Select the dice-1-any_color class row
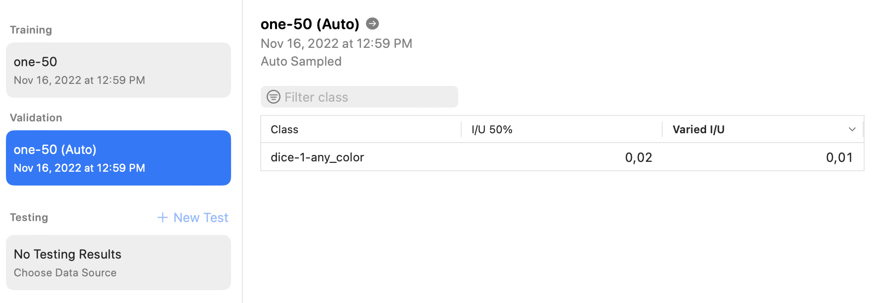The height and width of the screenshot is (303, 875). point(562,157)
